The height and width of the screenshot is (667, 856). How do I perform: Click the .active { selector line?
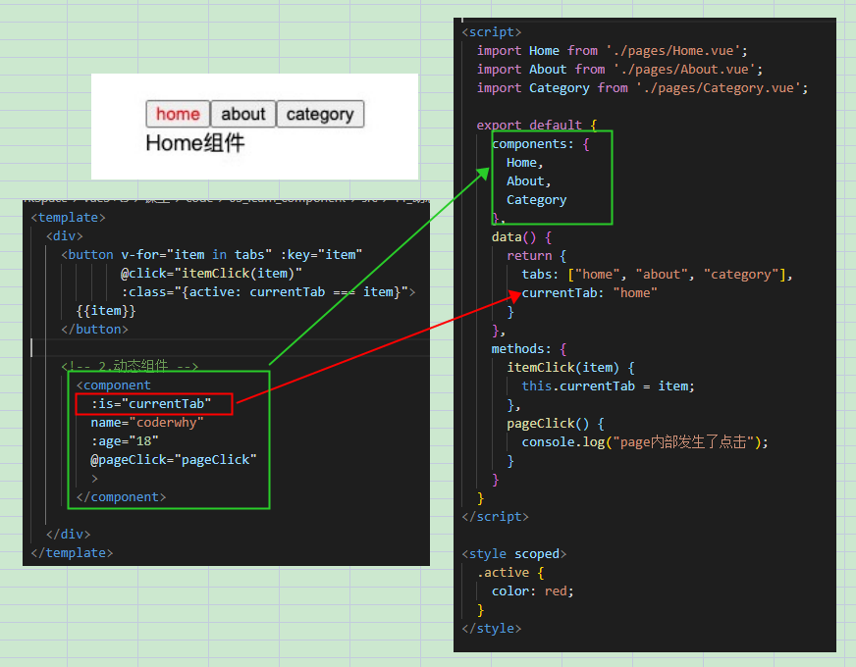510,573
